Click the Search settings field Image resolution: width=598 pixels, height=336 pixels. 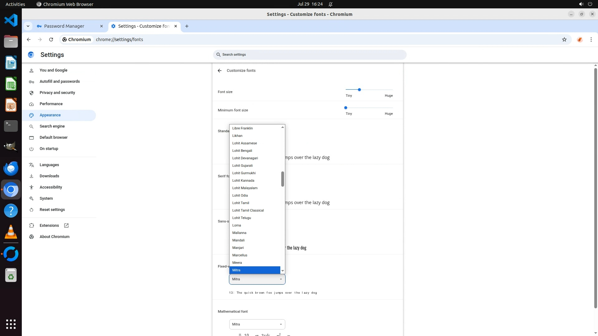(x=310, y=55)
